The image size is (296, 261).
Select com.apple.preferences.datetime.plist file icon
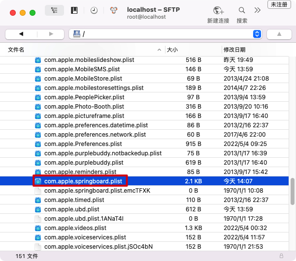click(x=38, y=125)
